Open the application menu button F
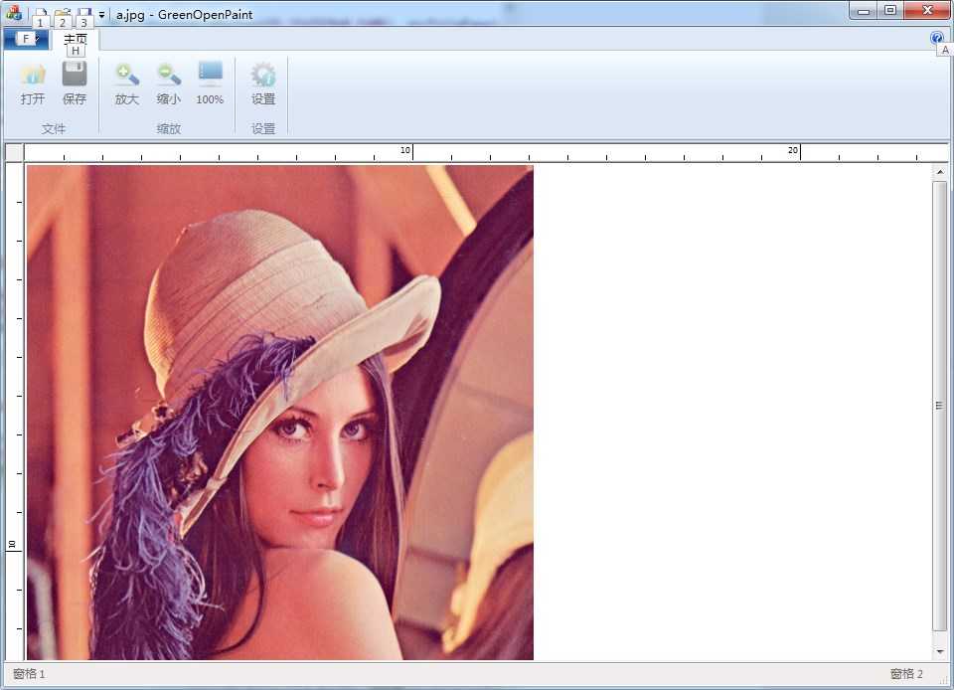Viewport: 954px width, 690px height. pyautogui.click(x=26, y=39)
